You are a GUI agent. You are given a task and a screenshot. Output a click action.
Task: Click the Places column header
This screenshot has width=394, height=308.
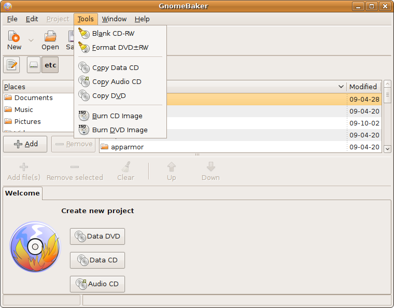point(38,87)
